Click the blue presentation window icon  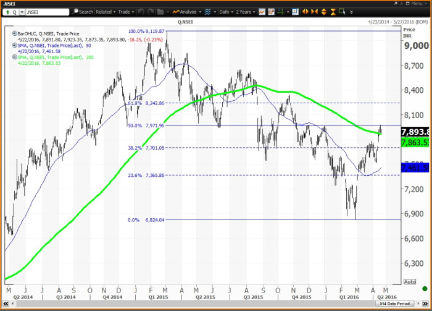pyautogui.click(x=295, y=12)
